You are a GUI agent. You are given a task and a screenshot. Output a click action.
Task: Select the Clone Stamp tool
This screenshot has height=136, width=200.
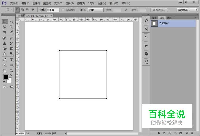(x=5, y=43)
